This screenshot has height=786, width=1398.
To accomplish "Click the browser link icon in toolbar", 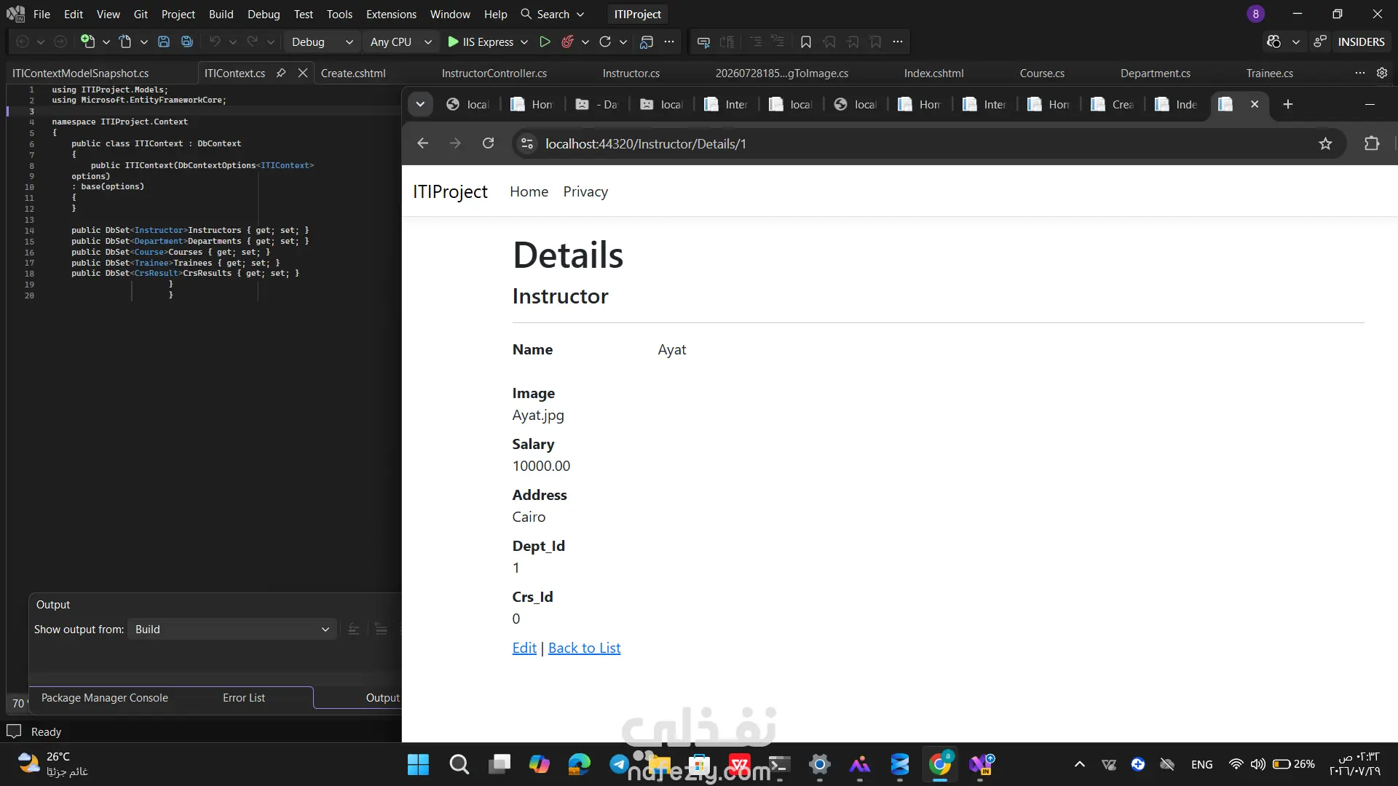I will point(647,42).
